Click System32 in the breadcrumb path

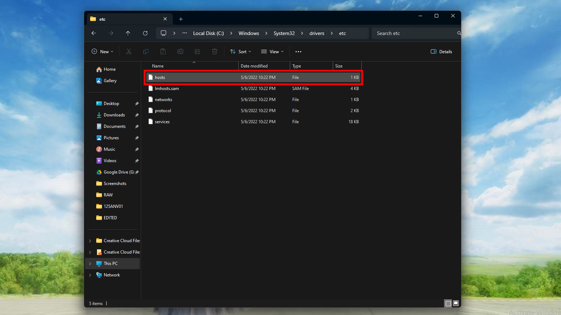pyautogui.click(x=284, y=33)
